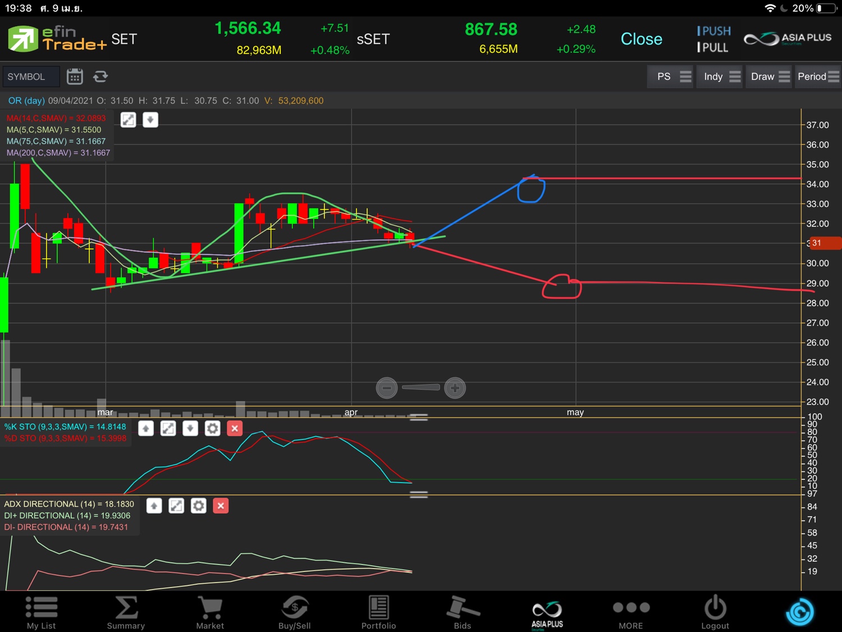Image resolution: width=842 pixels, height=632 pixels.
Task: Move the ADX Directional panel up
Action: [154, 506]
